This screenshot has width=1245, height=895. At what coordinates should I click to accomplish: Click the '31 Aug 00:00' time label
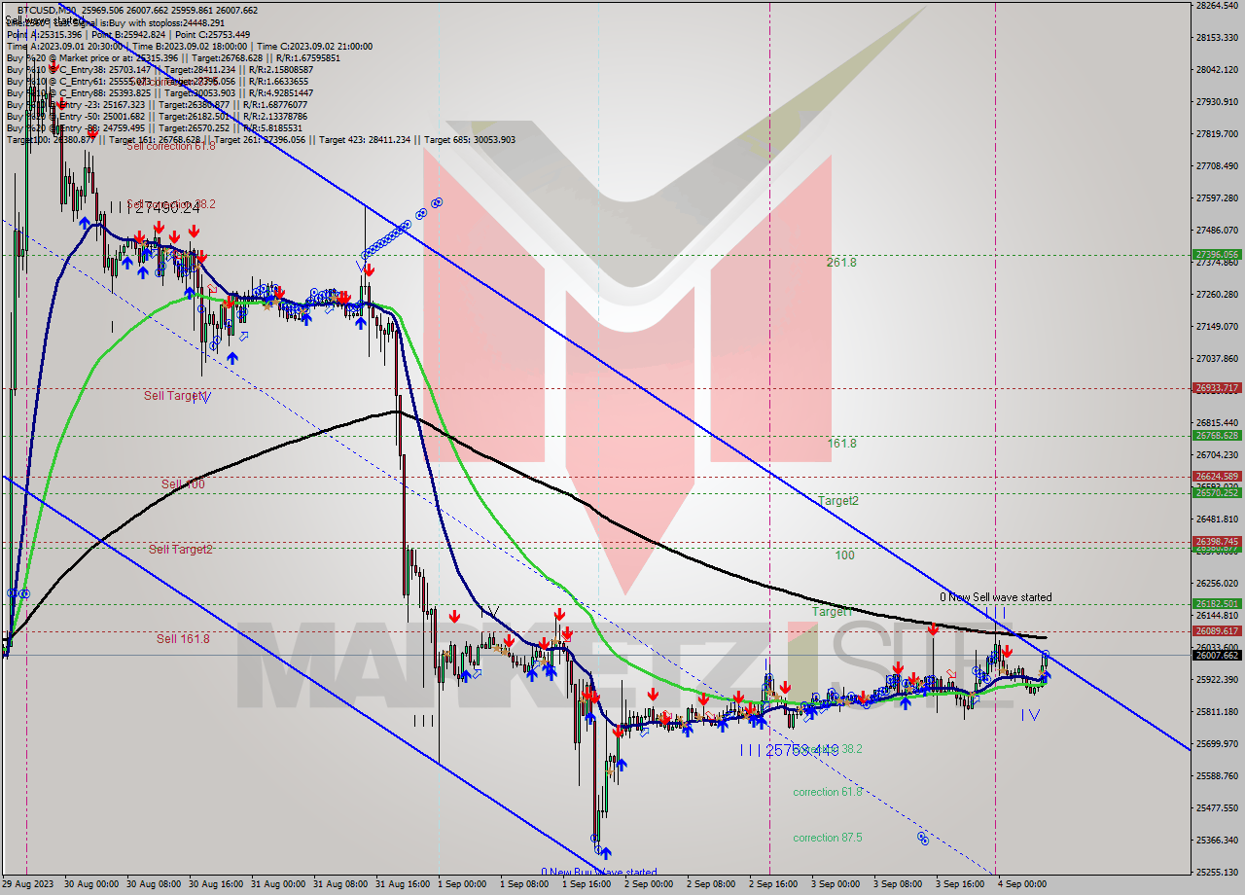coord(279,884)
